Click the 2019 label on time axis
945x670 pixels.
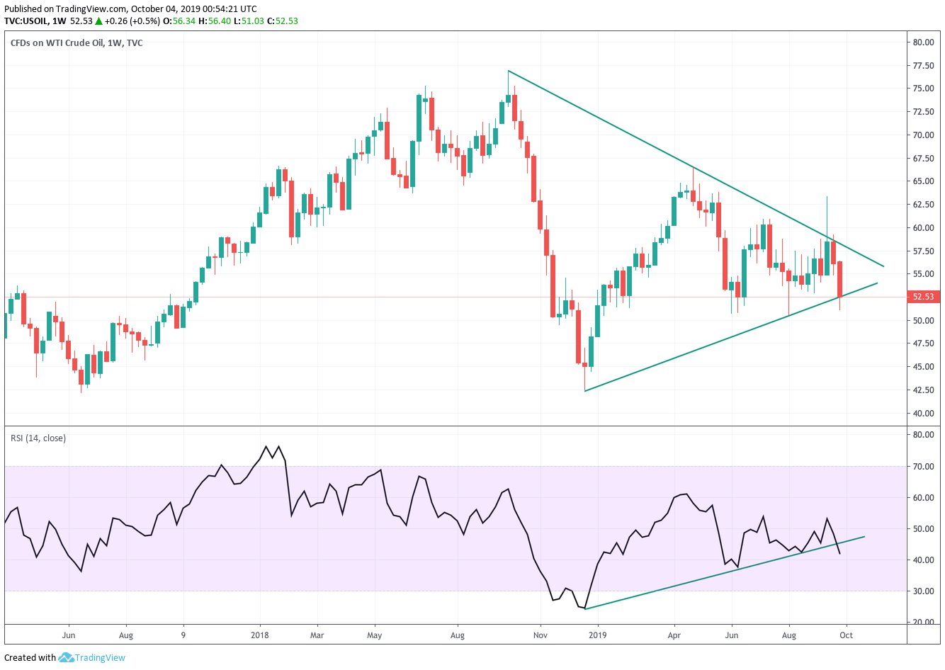[x=598, y=635]
